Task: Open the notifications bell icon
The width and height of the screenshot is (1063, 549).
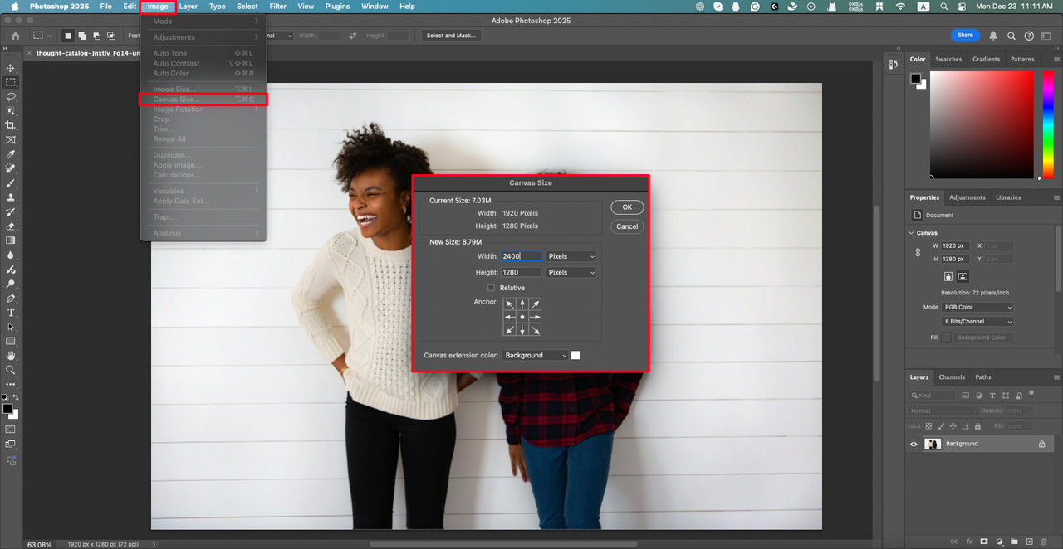Action: [x=993, y=36]
